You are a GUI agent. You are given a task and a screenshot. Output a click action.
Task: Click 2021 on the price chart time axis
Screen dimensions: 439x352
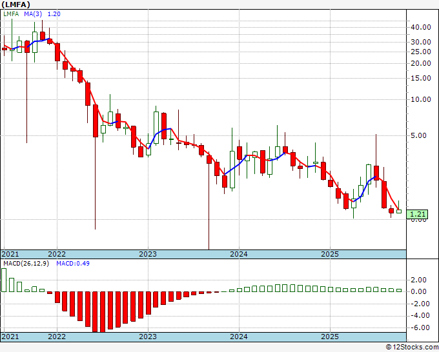click(x=10, y=254)
